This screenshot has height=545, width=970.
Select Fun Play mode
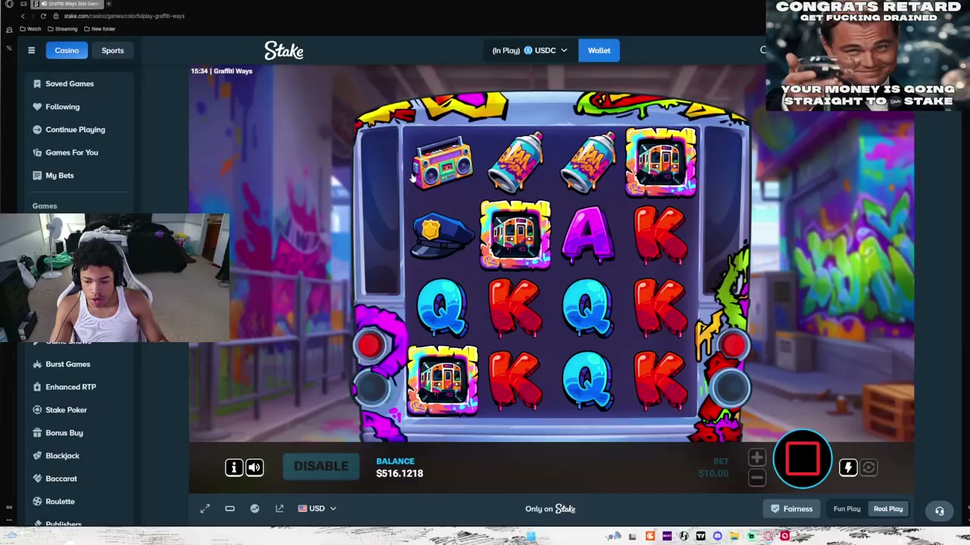point(846,509)
